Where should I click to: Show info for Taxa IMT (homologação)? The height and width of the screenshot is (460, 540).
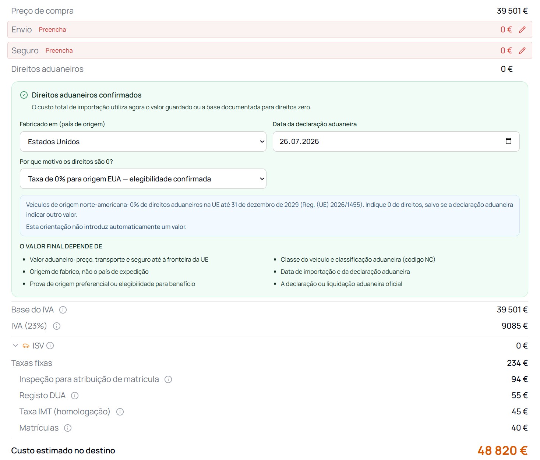pyautogui.click(x=120, y=412)
